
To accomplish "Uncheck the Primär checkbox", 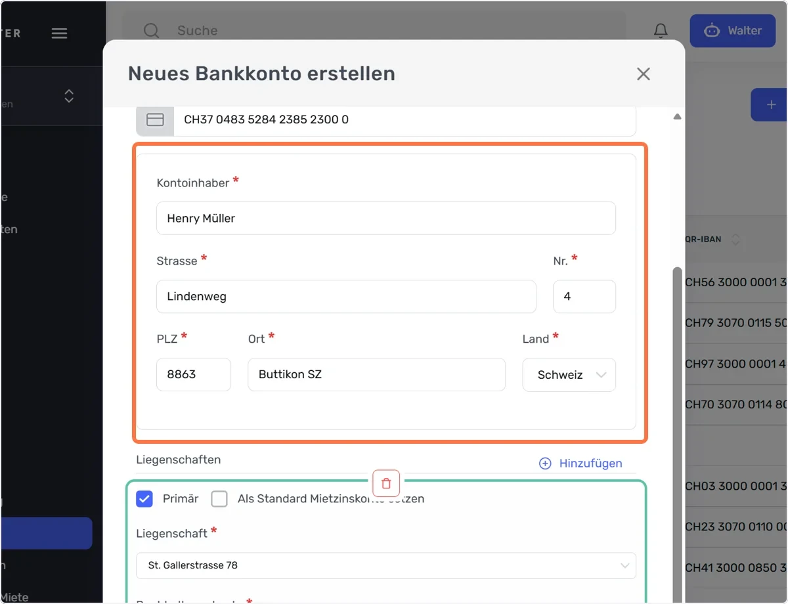I will [x=144, y=499].
